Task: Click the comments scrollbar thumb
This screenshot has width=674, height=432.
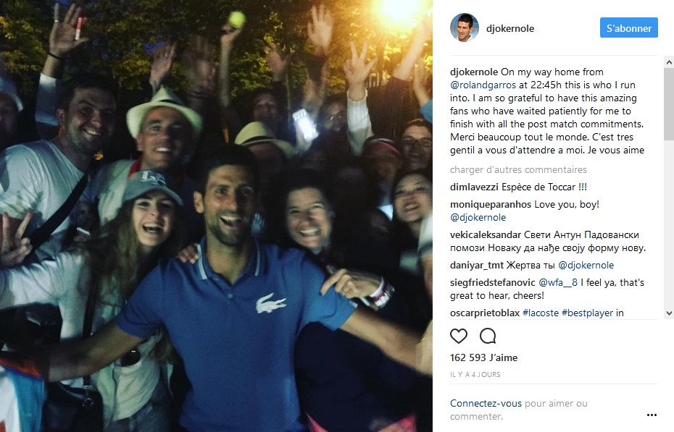Action: click(669, 103)
